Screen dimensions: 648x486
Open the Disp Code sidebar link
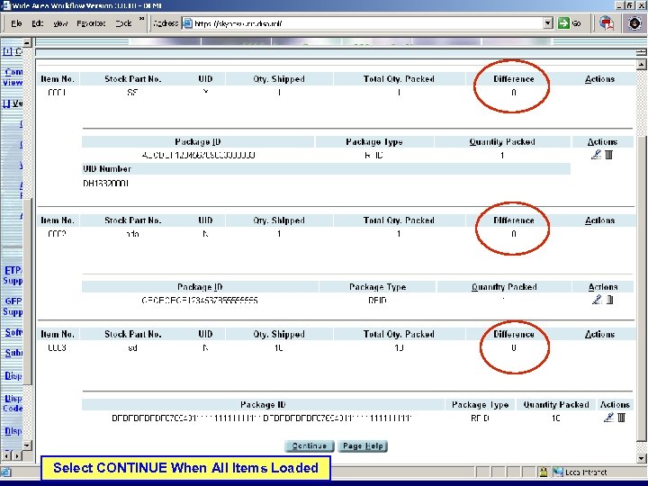(x=13, y=403)
